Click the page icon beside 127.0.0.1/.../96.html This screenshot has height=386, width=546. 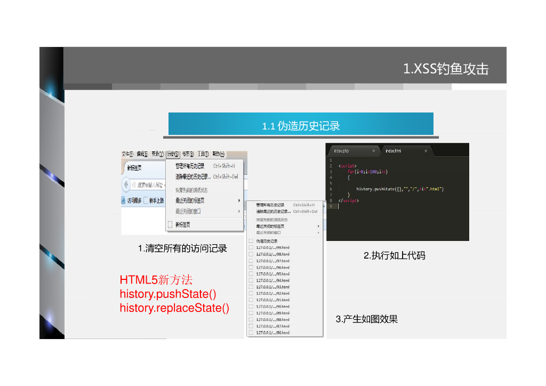[x=251, y=267]
